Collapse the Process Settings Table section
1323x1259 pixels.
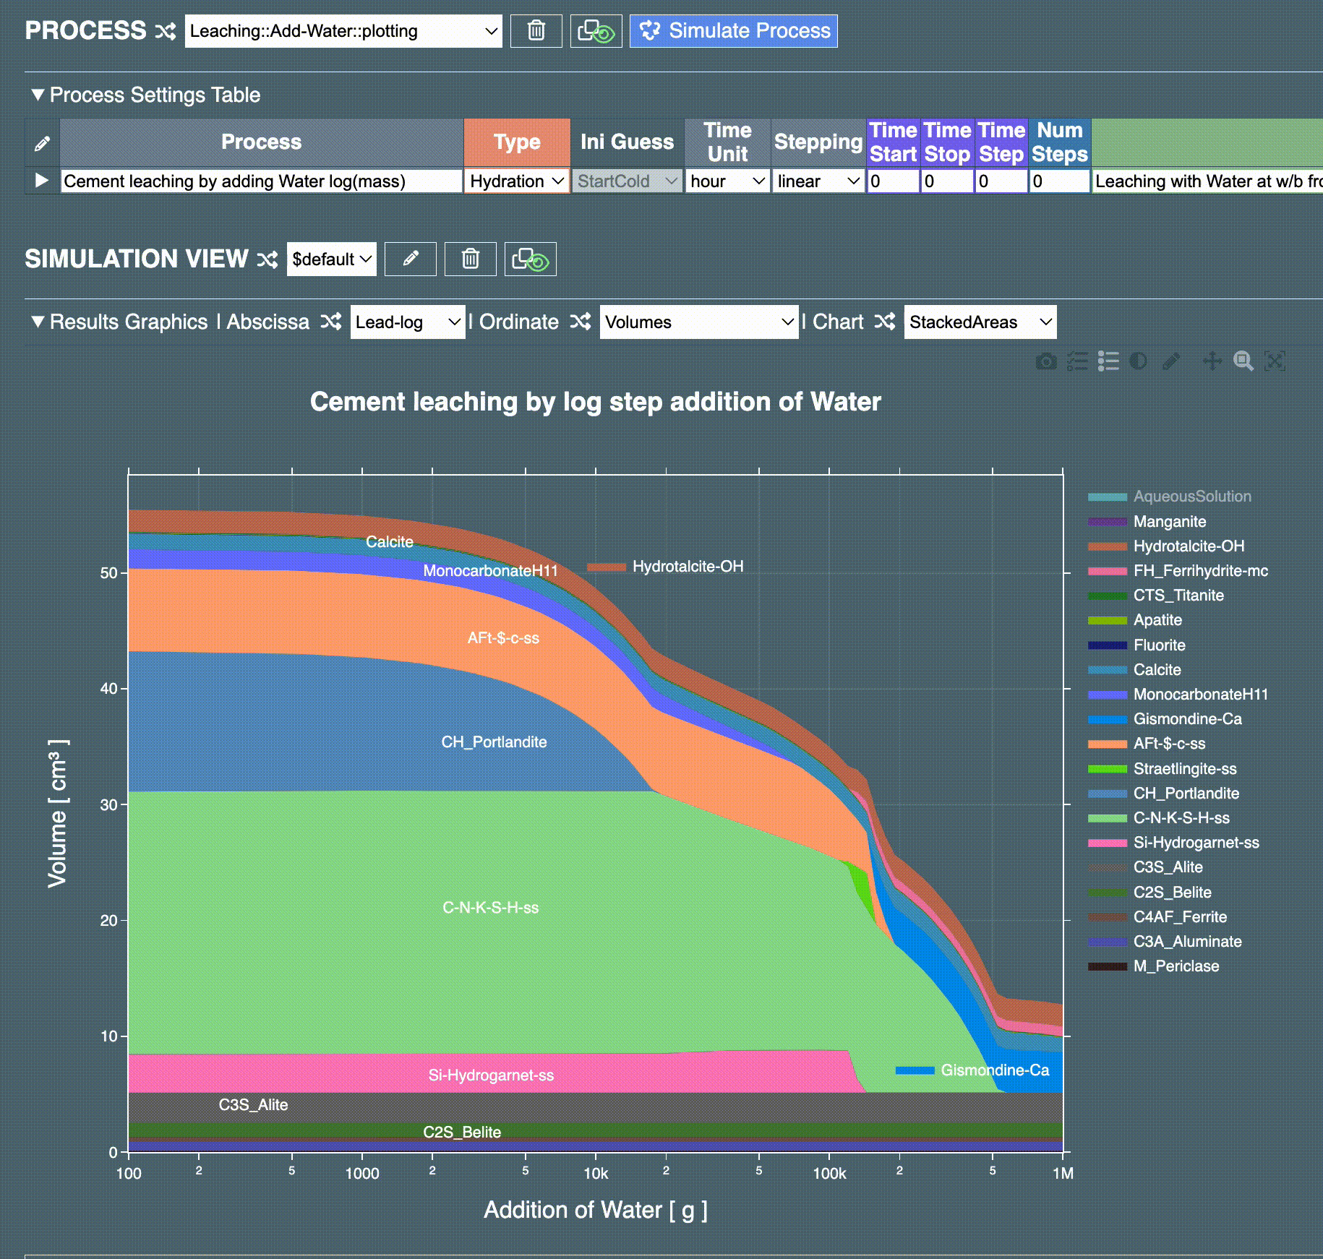38,95
